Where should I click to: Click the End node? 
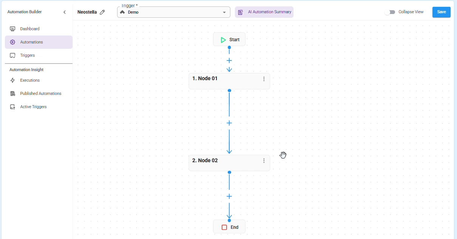coord(229,227)
